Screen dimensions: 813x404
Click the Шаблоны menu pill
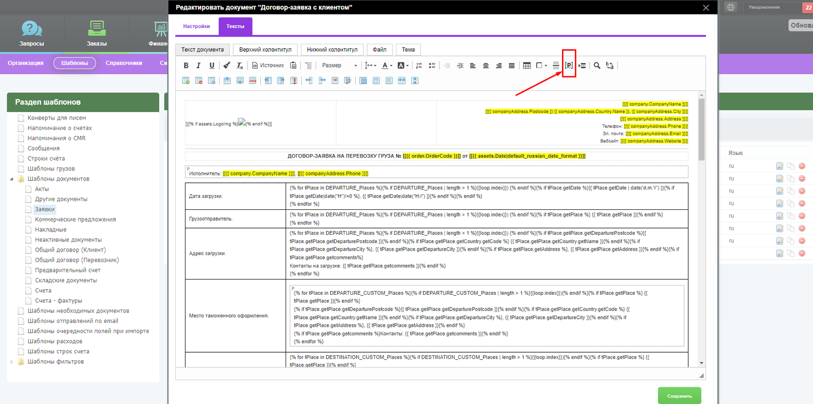[75, 63]
